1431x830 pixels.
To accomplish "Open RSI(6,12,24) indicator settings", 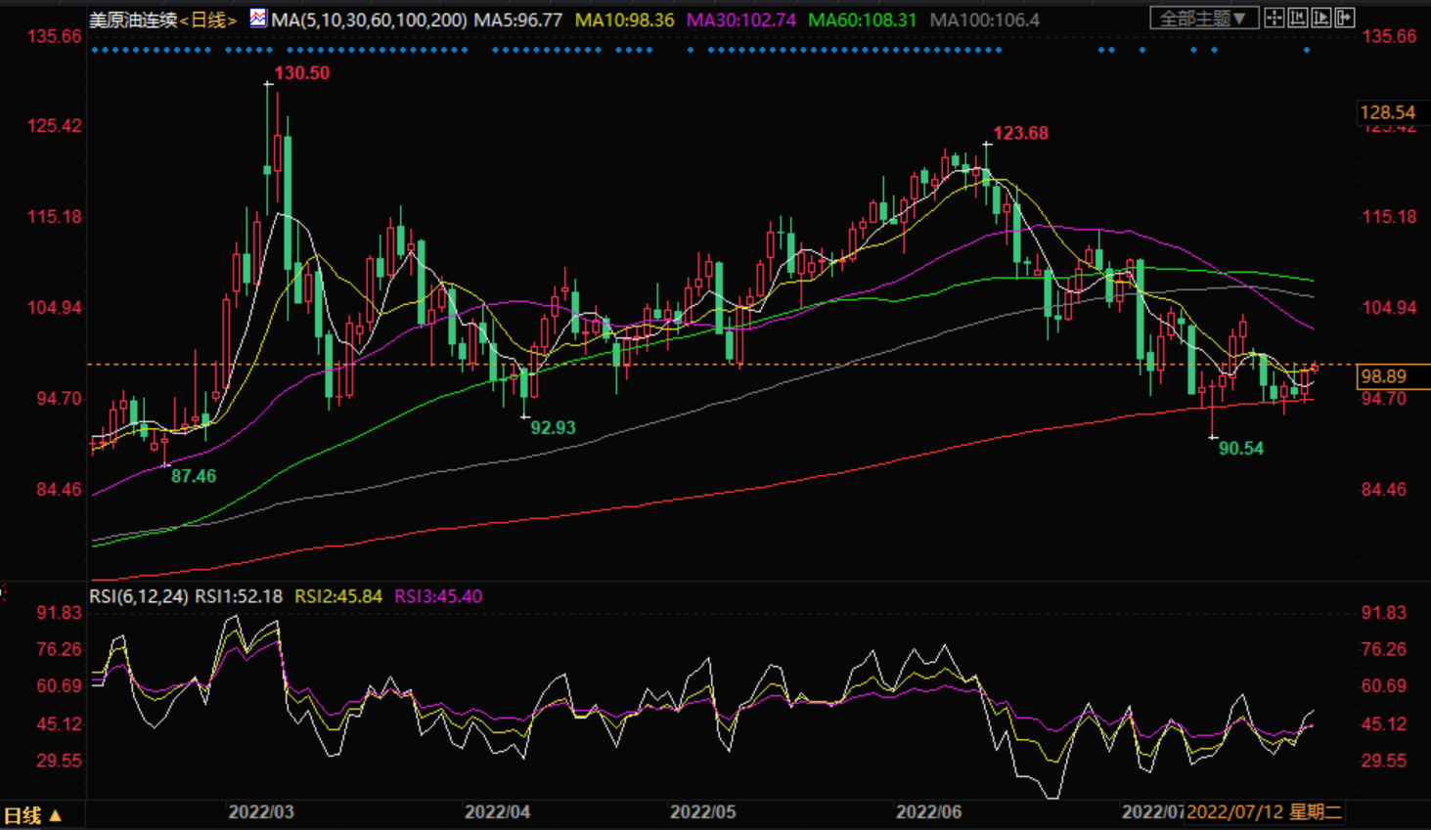I will (x=139, y=596).
